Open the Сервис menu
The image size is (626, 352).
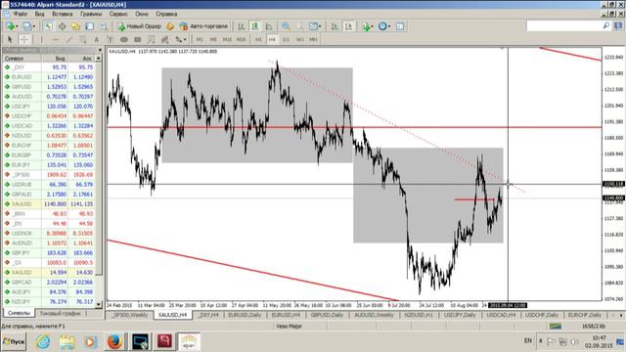click(118, 14)
